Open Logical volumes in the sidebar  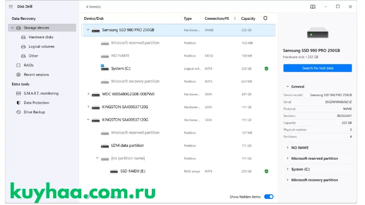pos(42,47)
